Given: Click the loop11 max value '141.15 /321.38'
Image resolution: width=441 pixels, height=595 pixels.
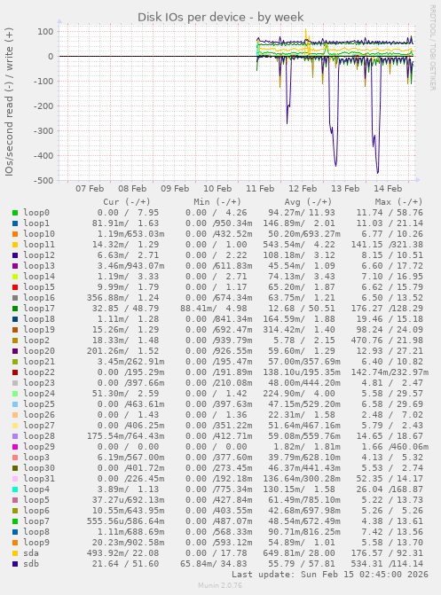Looking at the screenshot, I should click(x=387, y=245).
